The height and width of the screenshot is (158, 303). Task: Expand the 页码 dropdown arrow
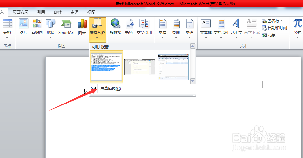(189, 38)
